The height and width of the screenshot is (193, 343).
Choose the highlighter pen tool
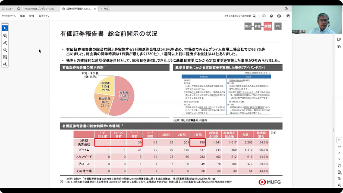coord(5,43)
